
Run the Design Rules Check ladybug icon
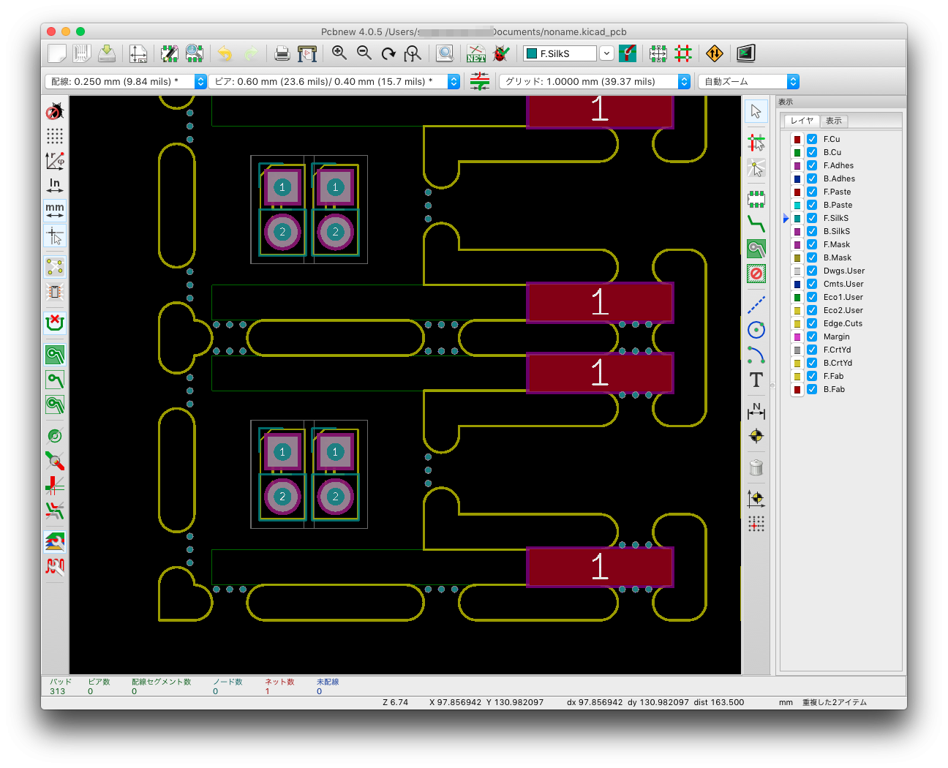pyautogui.click(x=501, y=53)
